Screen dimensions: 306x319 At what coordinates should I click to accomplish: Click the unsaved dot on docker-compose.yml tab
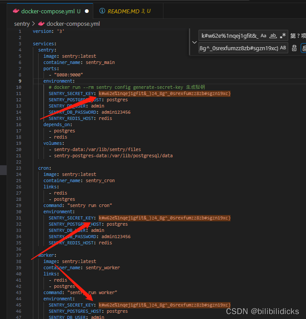(x=87, y=11)
